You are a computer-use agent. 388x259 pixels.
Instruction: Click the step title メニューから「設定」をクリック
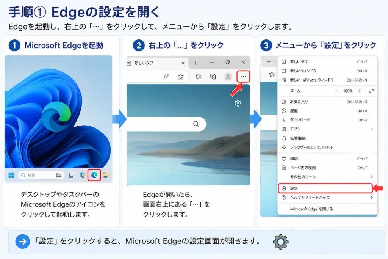[326, 45]
